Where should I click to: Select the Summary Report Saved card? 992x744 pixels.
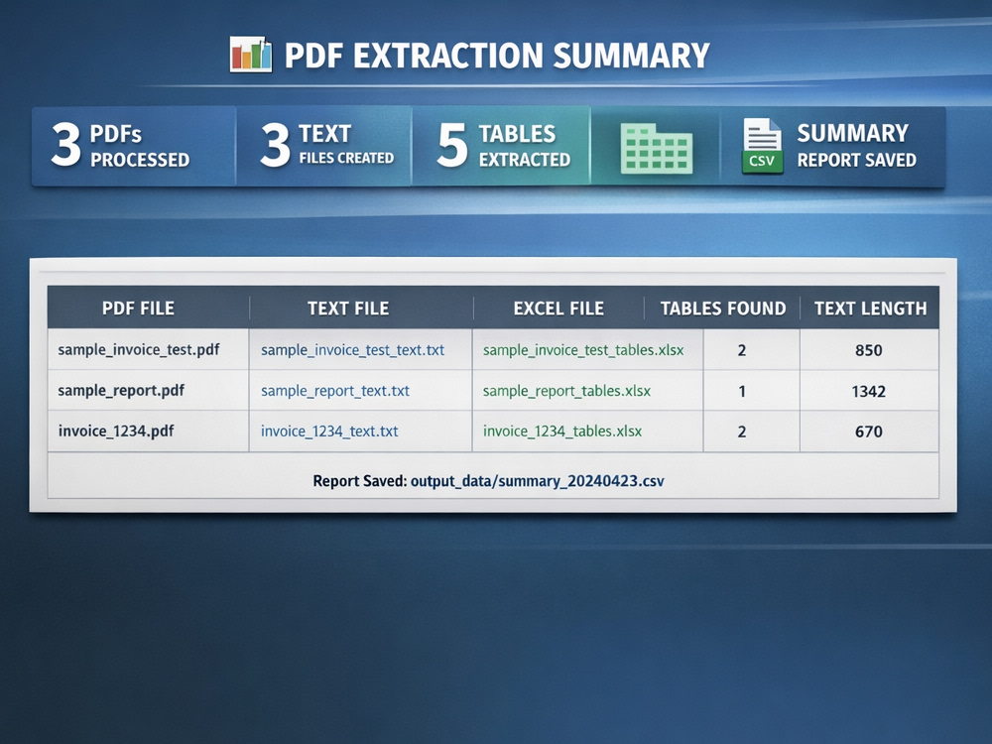coord(832,146)
